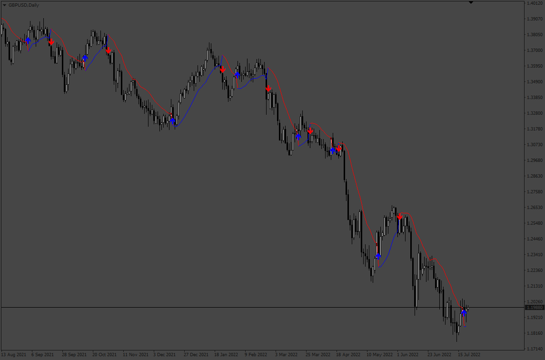Screen dimensions: 545x360
Task: Click the 1.17140 price scale label
Action: click(535, 349)
